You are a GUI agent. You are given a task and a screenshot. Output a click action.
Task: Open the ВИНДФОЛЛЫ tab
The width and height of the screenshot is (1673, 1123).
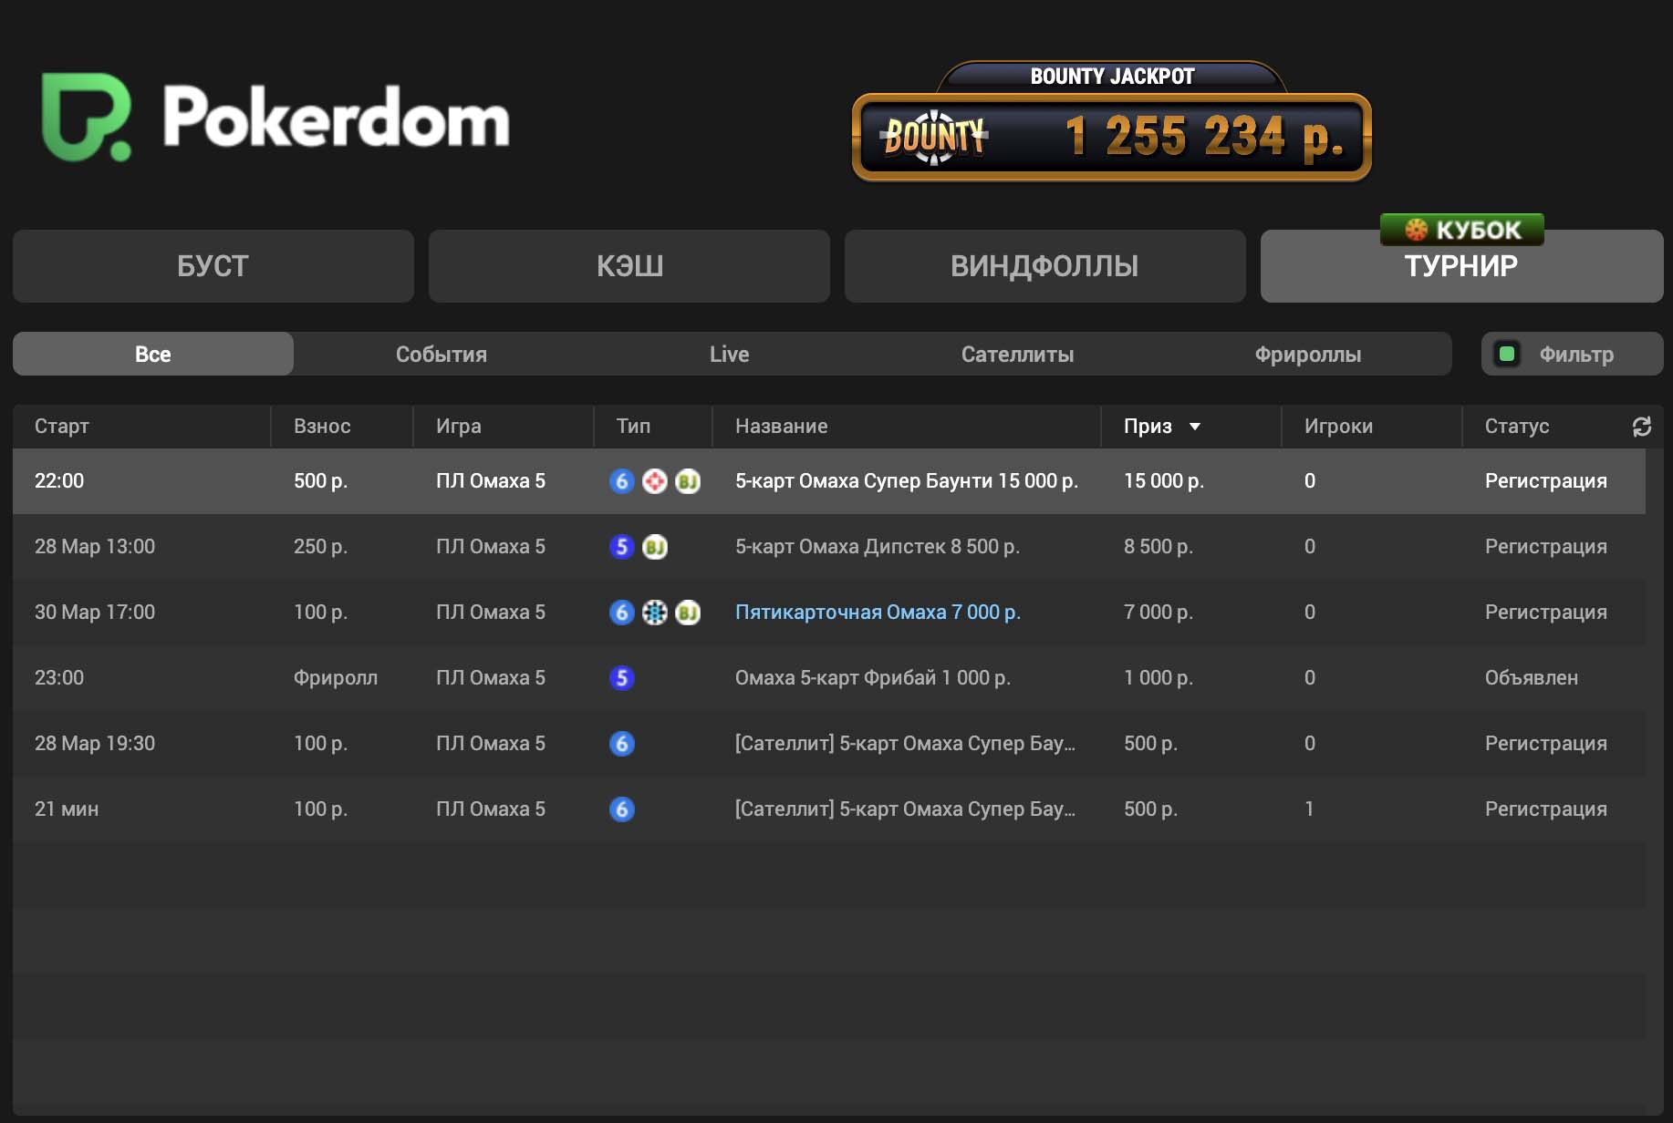click(1044, 266)
